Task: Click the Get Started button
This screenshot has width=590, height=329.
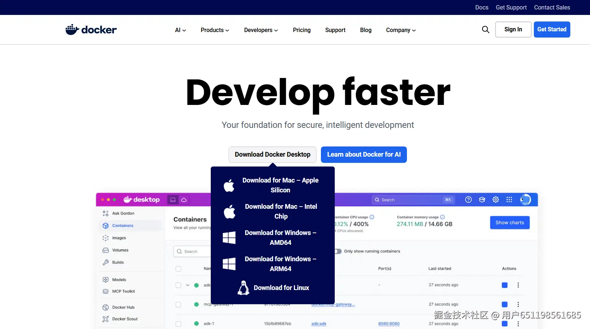Action: click(552, 30)
